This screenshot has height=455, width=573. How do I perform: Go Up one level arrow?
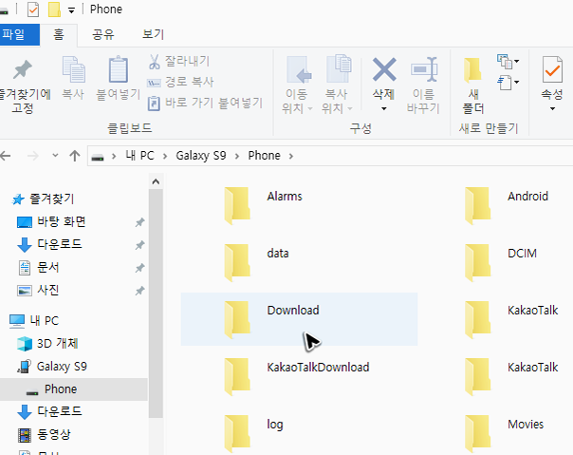pyautogui.click(x=75, y=156)
